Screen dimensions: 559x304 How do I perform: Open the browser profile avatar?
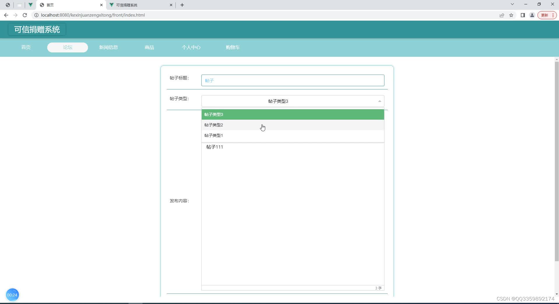pos(532,15)
